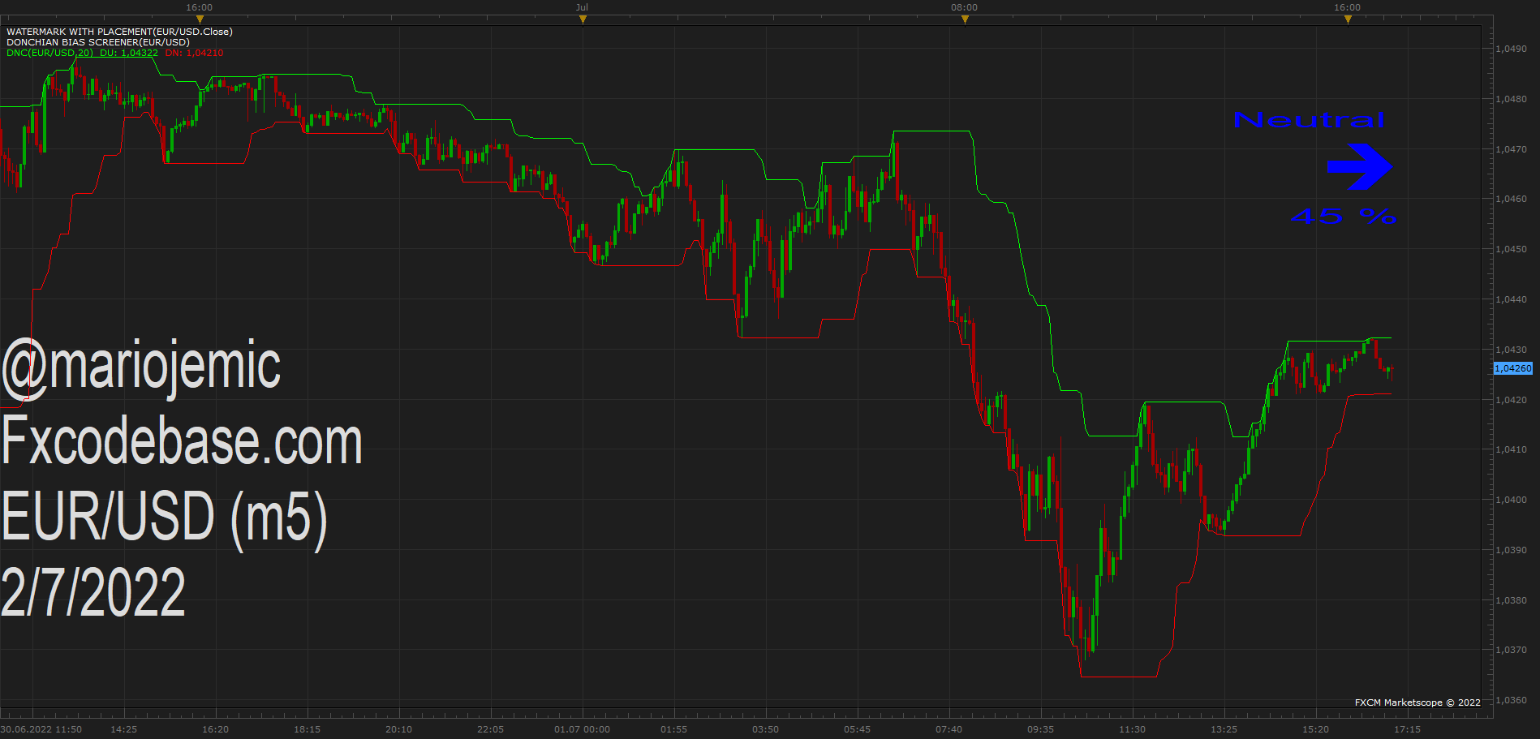Click the 14:25 time axis label
This screenshot has width=1540, height=739.
tap(123, 729)
